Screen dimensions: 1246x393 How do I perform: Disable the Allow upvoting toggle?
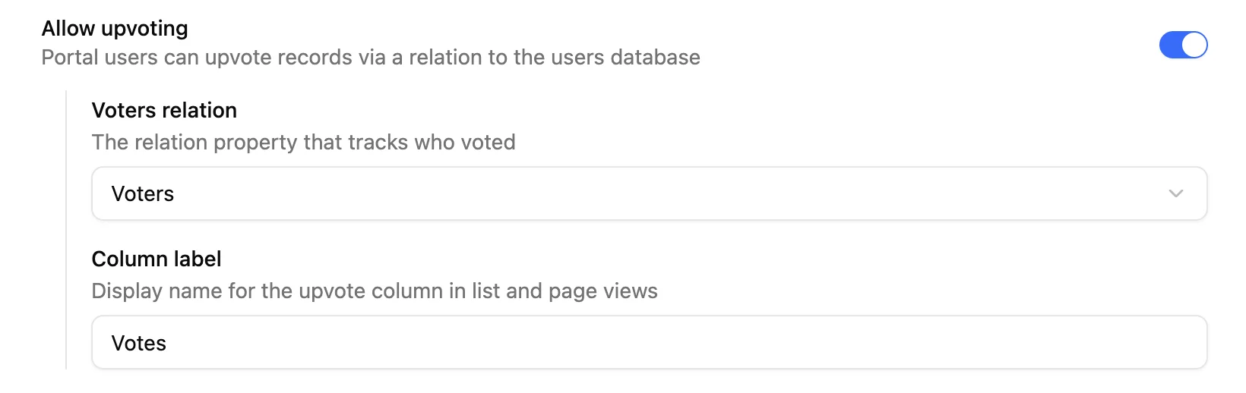1182,45
